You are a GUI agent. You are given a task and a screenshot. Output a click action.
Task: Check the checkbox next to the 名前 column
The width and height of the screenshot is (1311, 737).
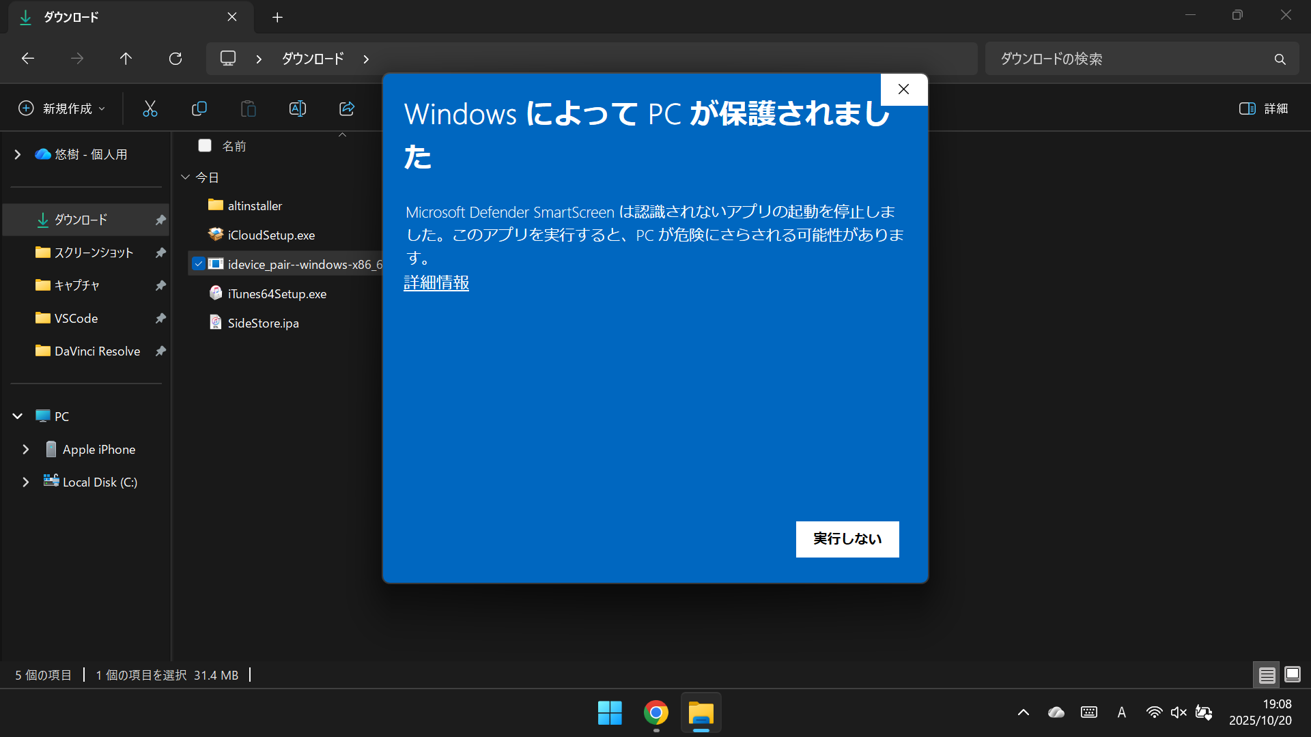[205, 145]
